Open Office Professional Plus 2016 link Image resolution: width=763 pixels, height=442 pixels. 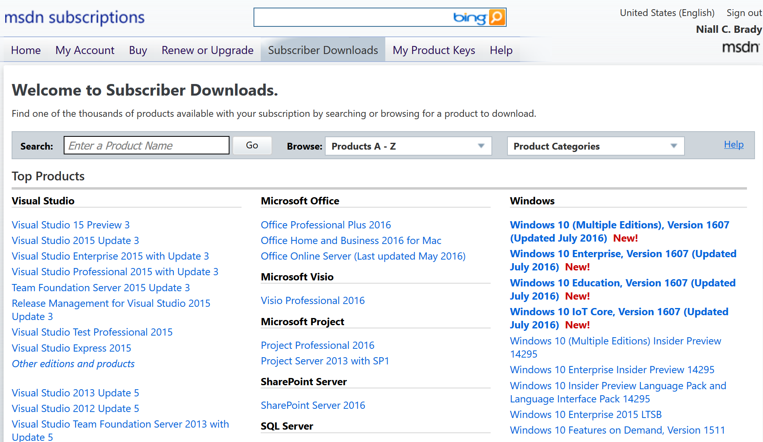coord(326,225)
